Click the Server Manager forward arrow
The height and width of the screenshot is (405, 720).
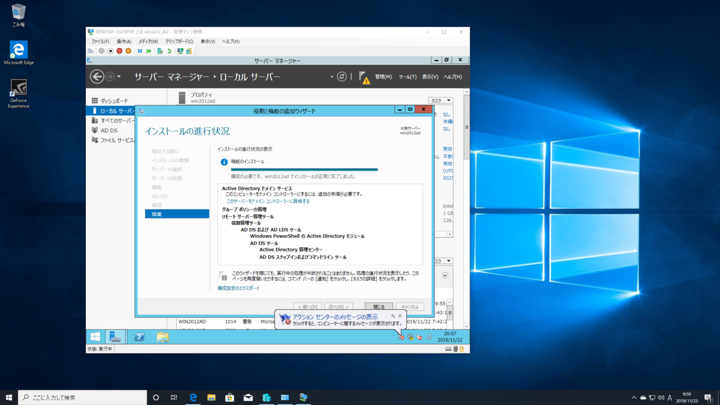pos(110,76)
